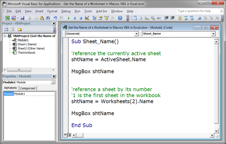Click the Toolbox hammer-and-wrench icon
Screen dimensions: 226x144
113,18
